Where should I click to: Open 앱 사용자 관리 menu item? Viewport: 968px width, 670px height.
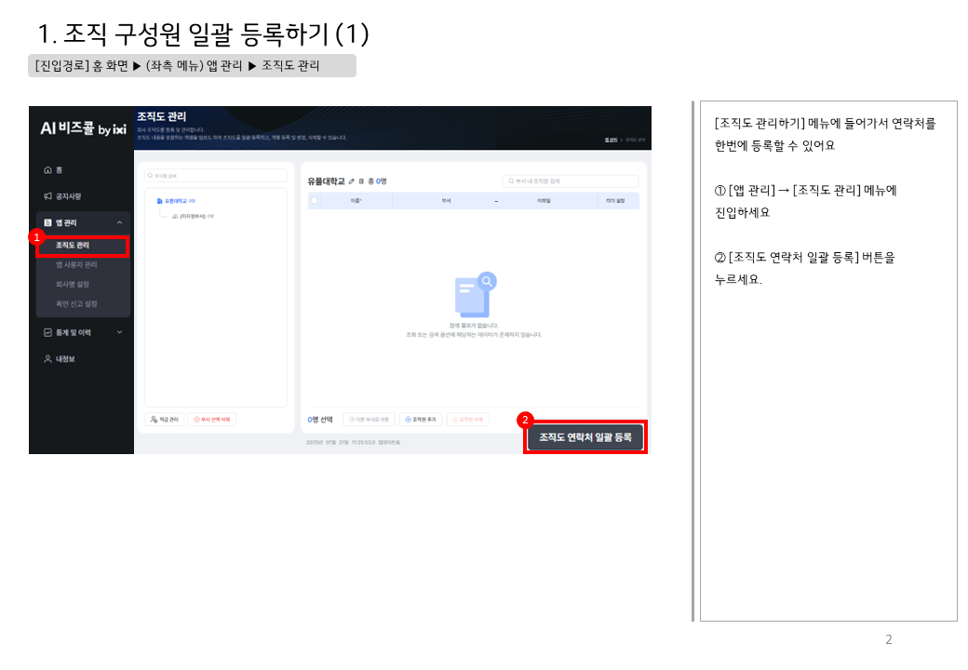point(76,265)
